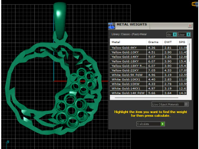Screen dimensions: 199x149
Task: Select the White Gold:14K PdW row
Action: pyautogui.click(x=148, y=93)
